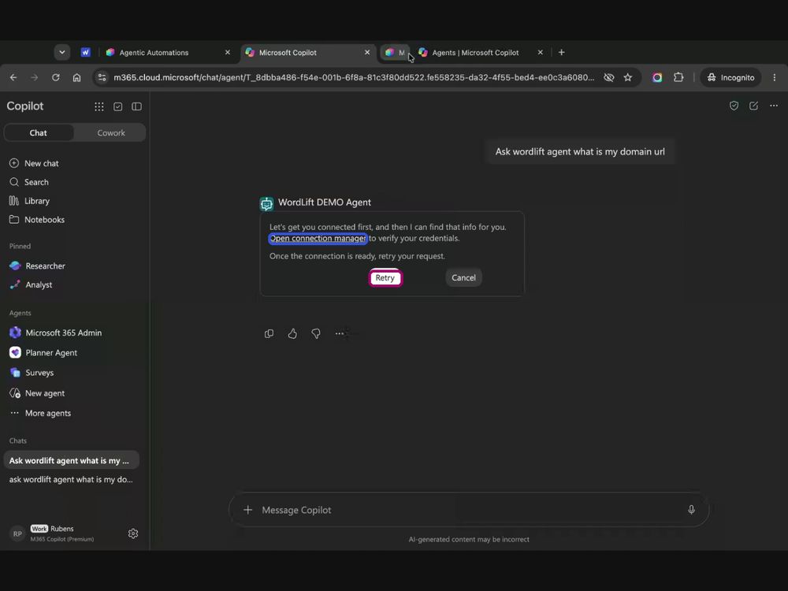Click the WordLift DEMO Agent avatar icon
The height and width of the screenshot is (591, 788).
pos(266,203)
